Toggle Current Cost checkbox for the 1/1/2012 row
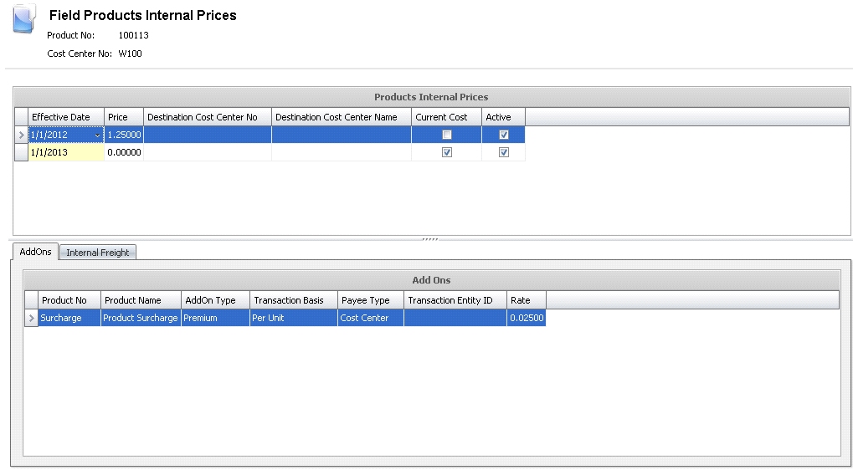 447,135
